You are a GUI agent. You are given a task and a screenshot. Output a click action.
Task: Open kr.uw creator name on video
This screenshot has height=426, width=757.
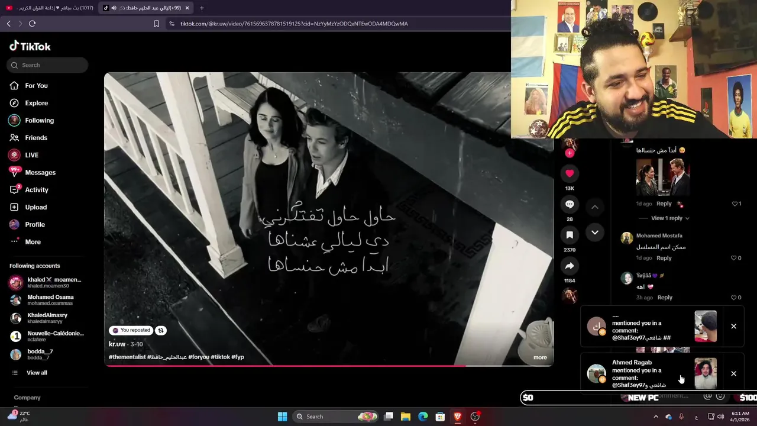[117, 344]
